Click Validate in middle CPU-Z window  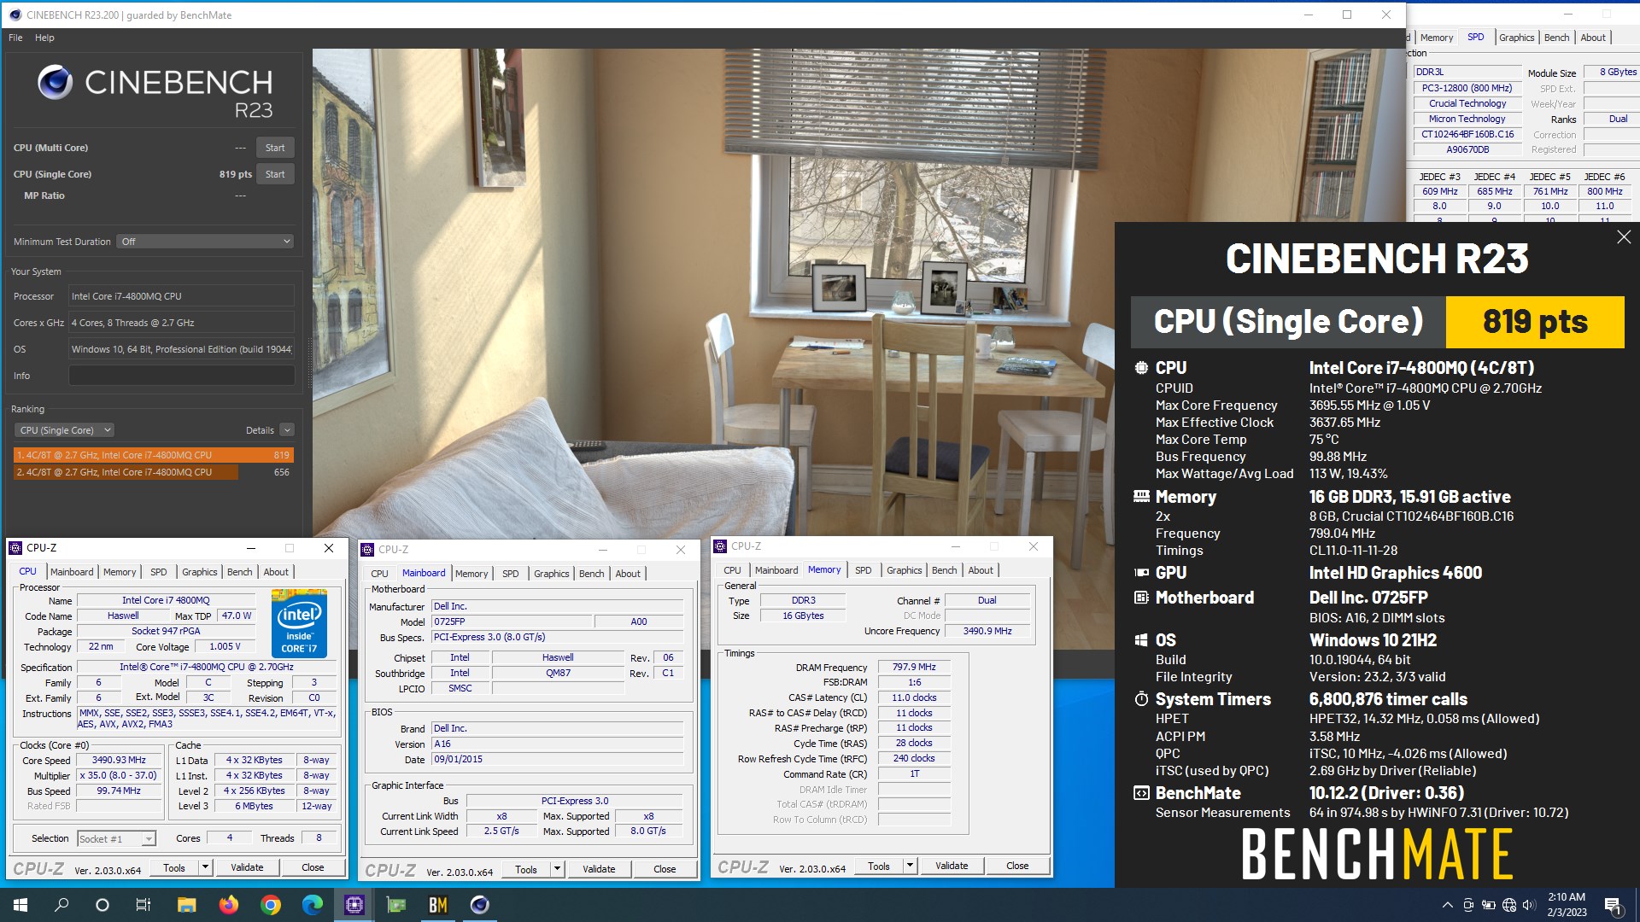pos(599,869)
